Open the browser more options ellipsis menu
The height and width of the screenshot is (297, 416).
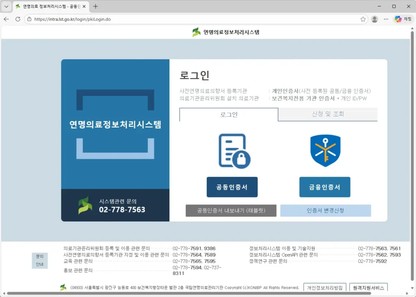[x=386, y=19]
